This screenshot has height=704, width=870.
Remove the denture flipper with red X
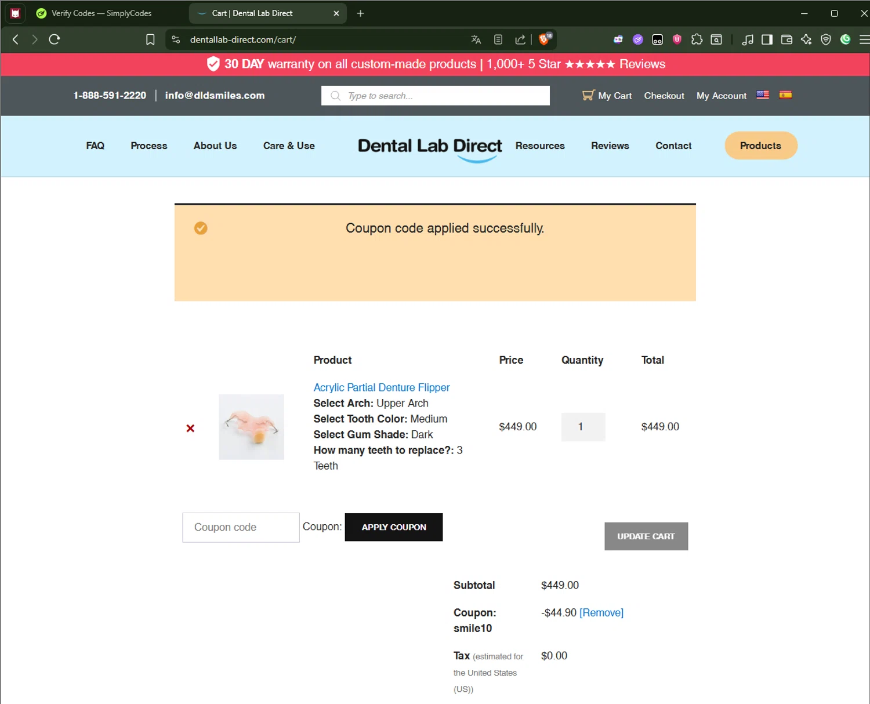190,428
